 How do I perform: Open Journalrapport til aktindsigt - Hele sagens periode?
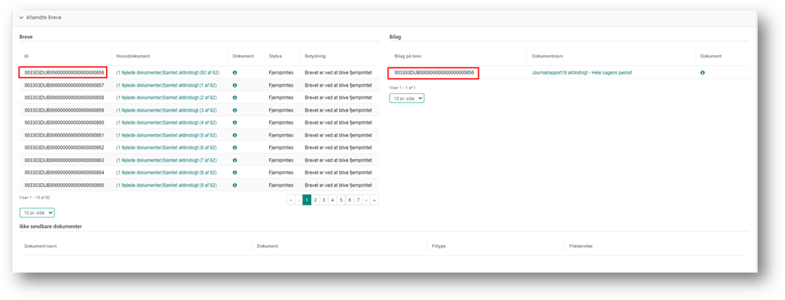tap(582, 73)
